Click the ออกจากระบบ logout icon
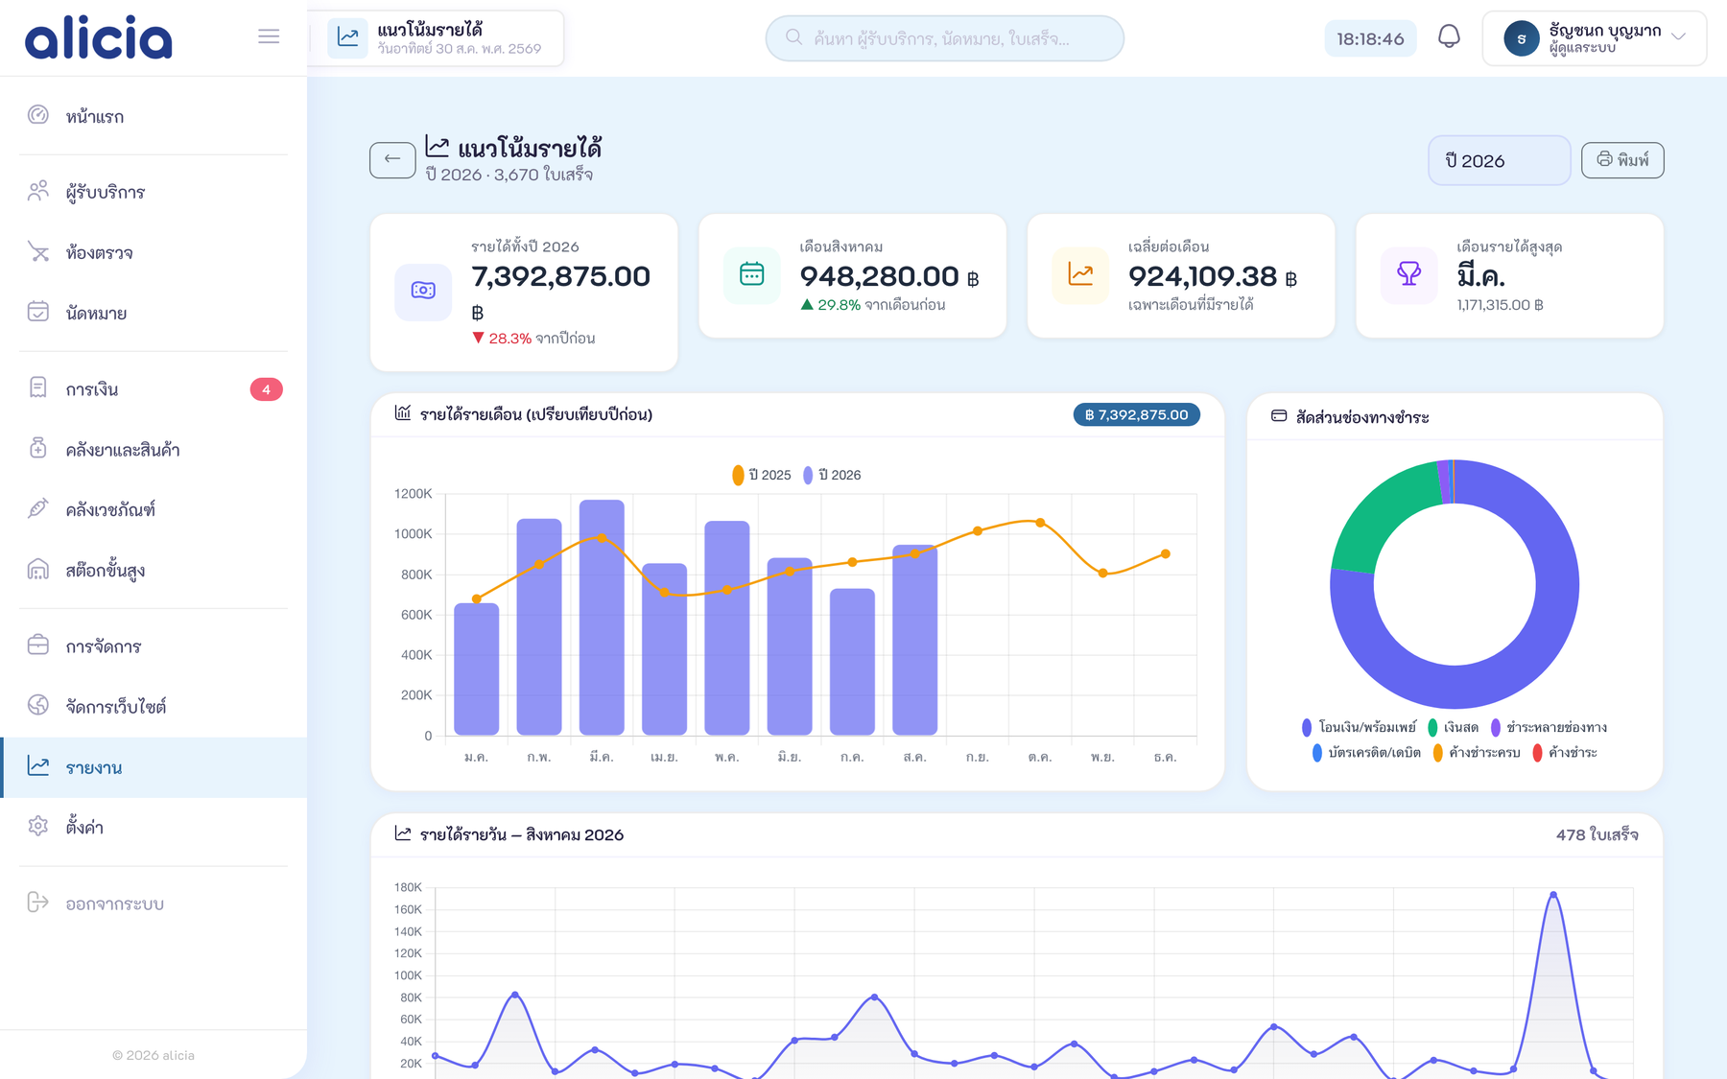This screenshot has height=1079, width=1727. tap(38, 902)
